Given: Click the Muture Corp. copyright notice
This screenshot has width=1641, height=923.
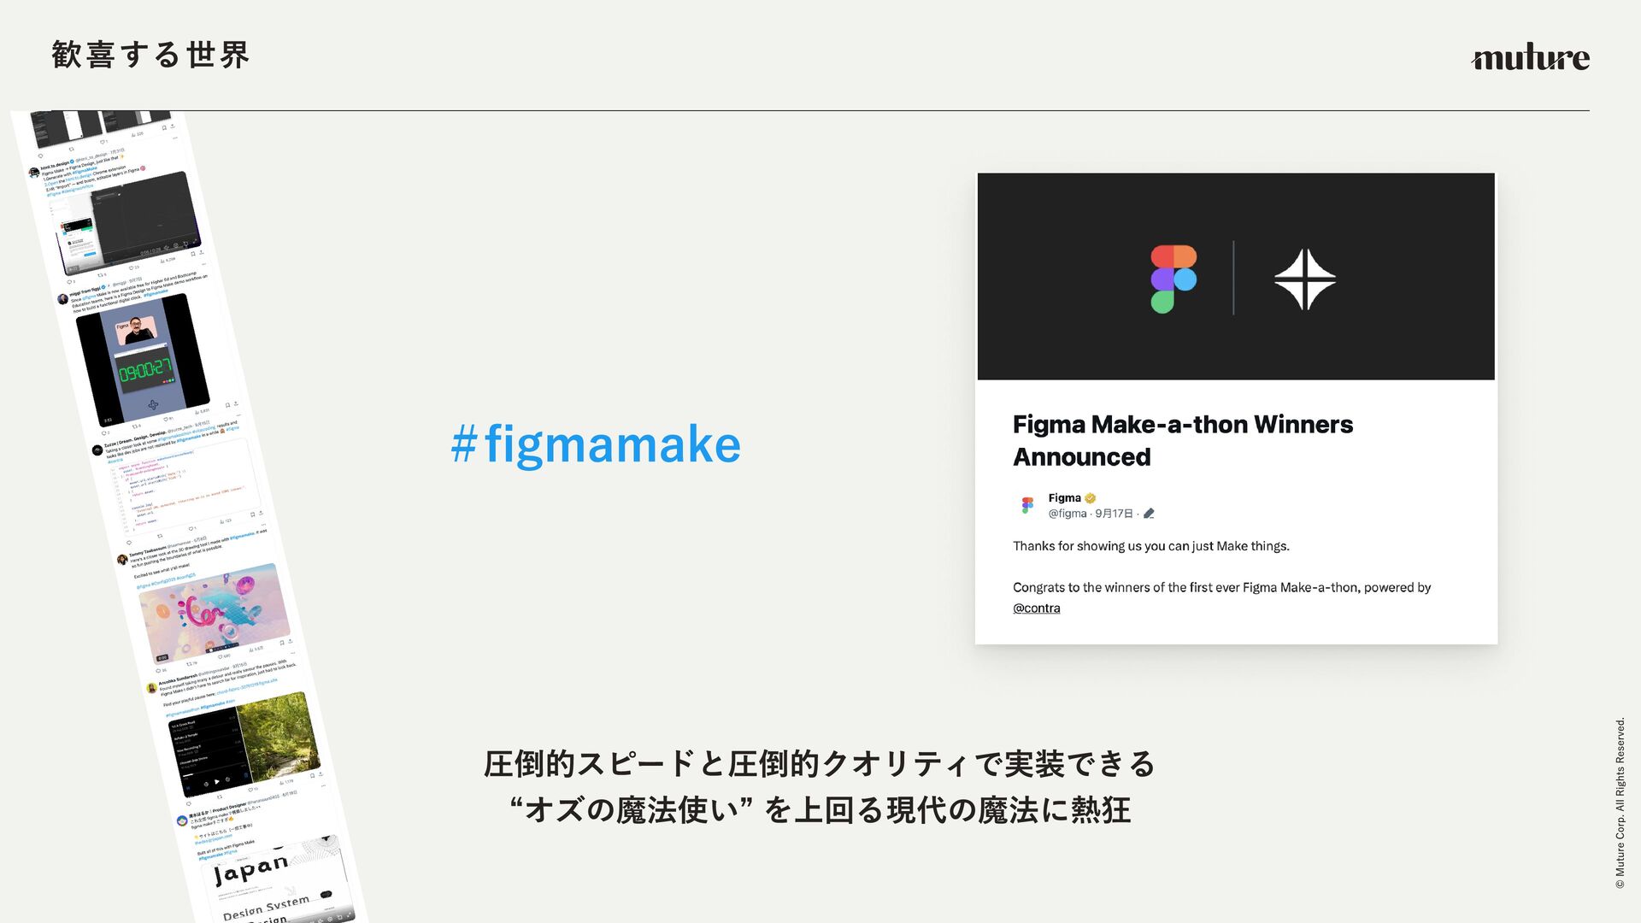Looking at the screenshot, I should click(x=1620, y=803).
